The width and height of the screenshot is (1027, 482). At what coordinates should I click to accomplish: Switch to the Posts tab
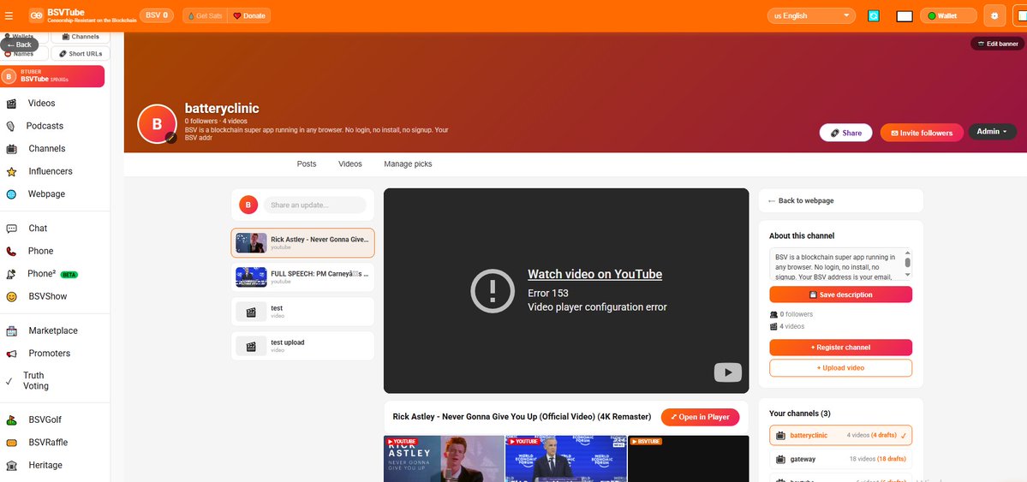tap(307, 164)
